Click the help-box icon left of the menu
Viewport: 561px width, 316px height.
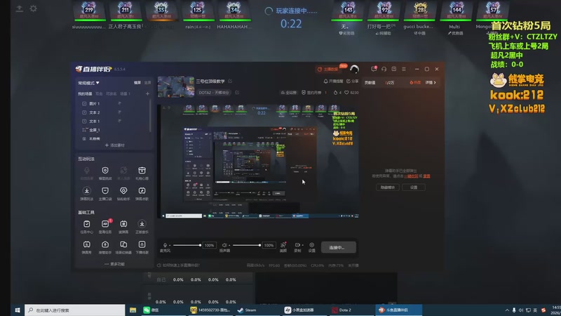(394, 69)
